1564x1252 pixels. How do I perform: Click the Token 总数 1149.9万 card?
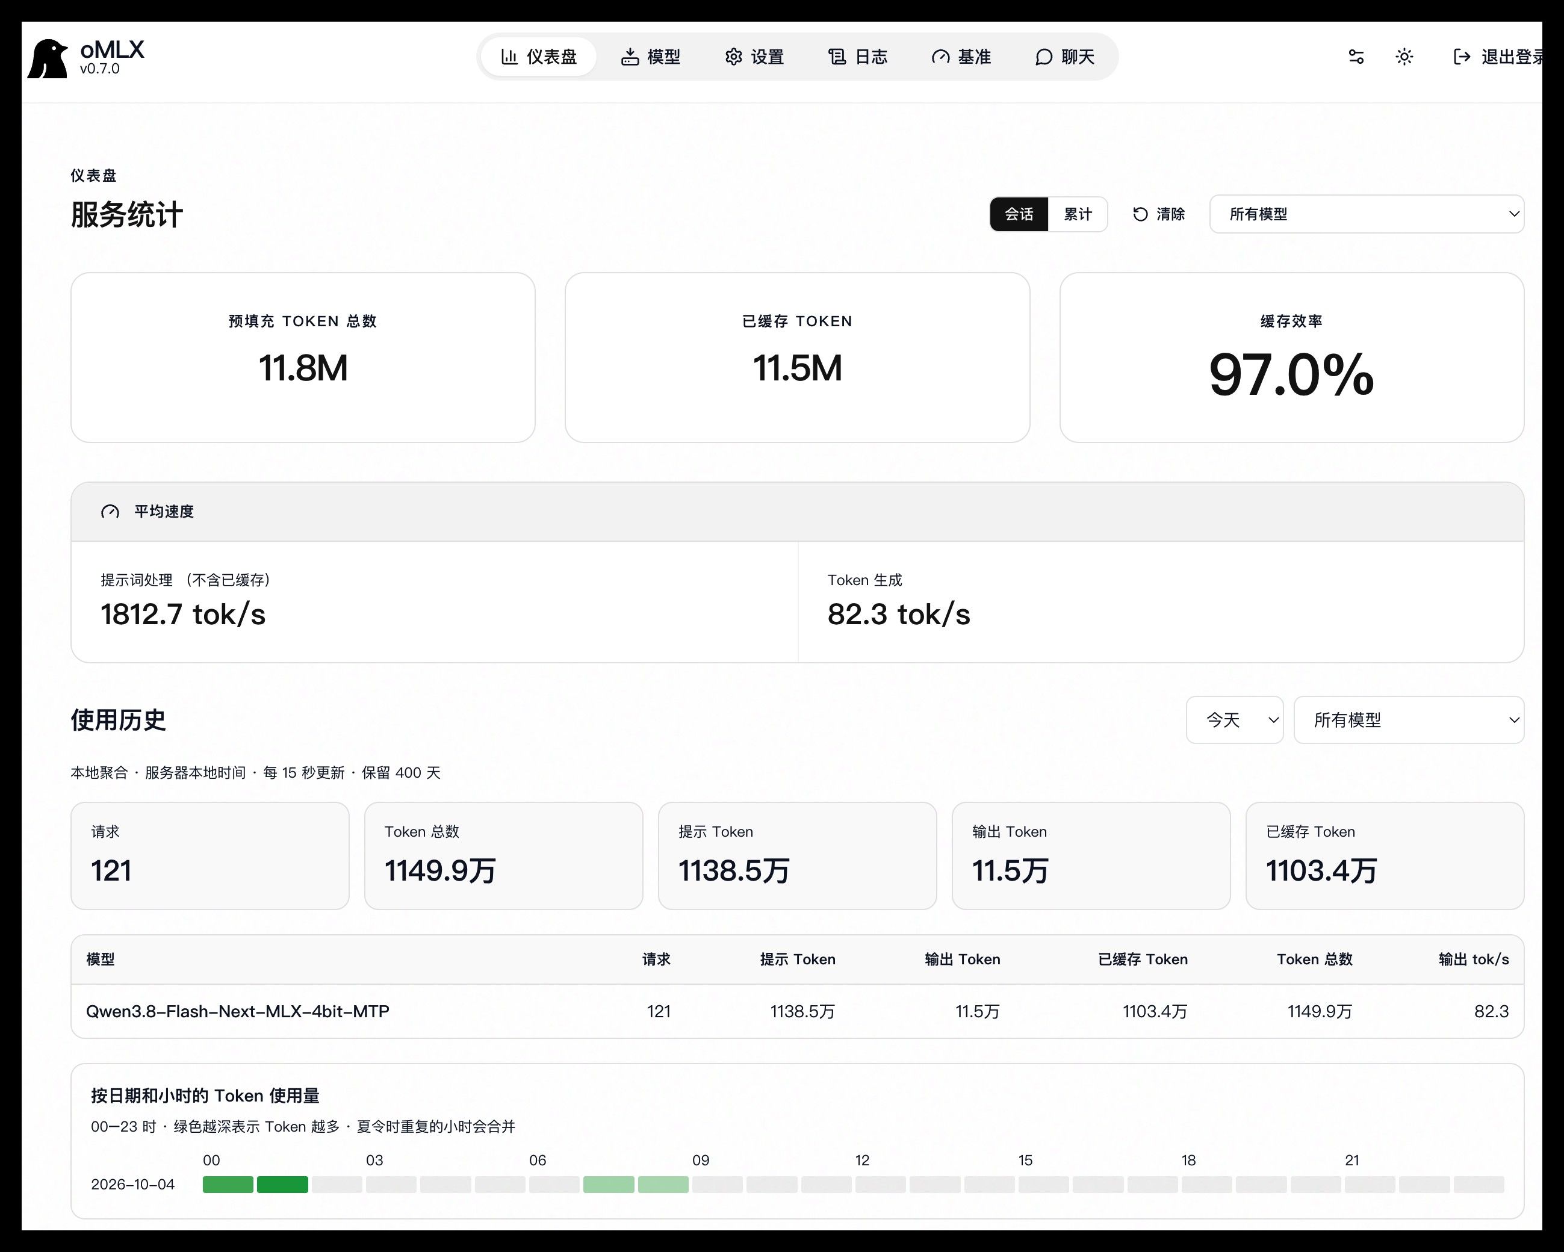(x=503, y=855)
